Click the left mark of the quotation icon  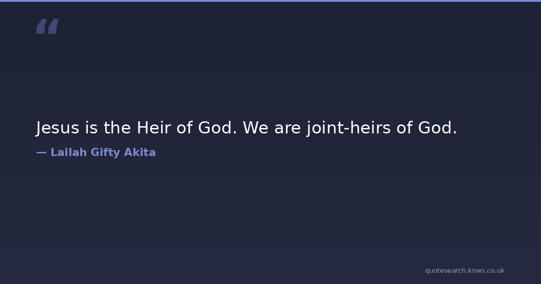(x=41, y=27)
